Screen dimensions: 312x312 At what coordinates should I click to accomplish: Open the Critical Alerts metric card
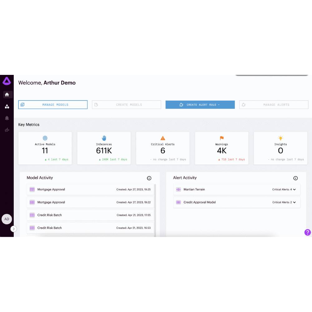[x=163, y=148]
